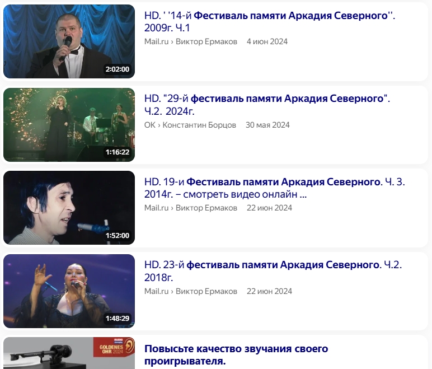Click the turntable advertisement thumbnail
This screenshot has width=432, height=369.
[69, 353]
